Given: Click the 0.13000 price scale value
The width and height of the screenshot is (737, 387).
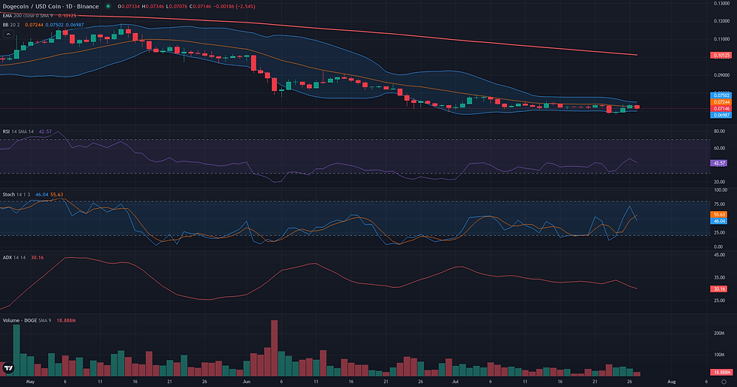Looking at the screenshot, I should 721,3.
